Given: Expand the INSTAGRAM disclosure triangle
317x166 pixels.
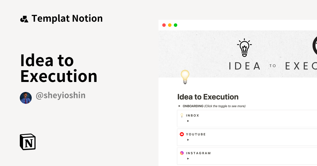Looking at the screenshot, I should click(x=188, y=158).
